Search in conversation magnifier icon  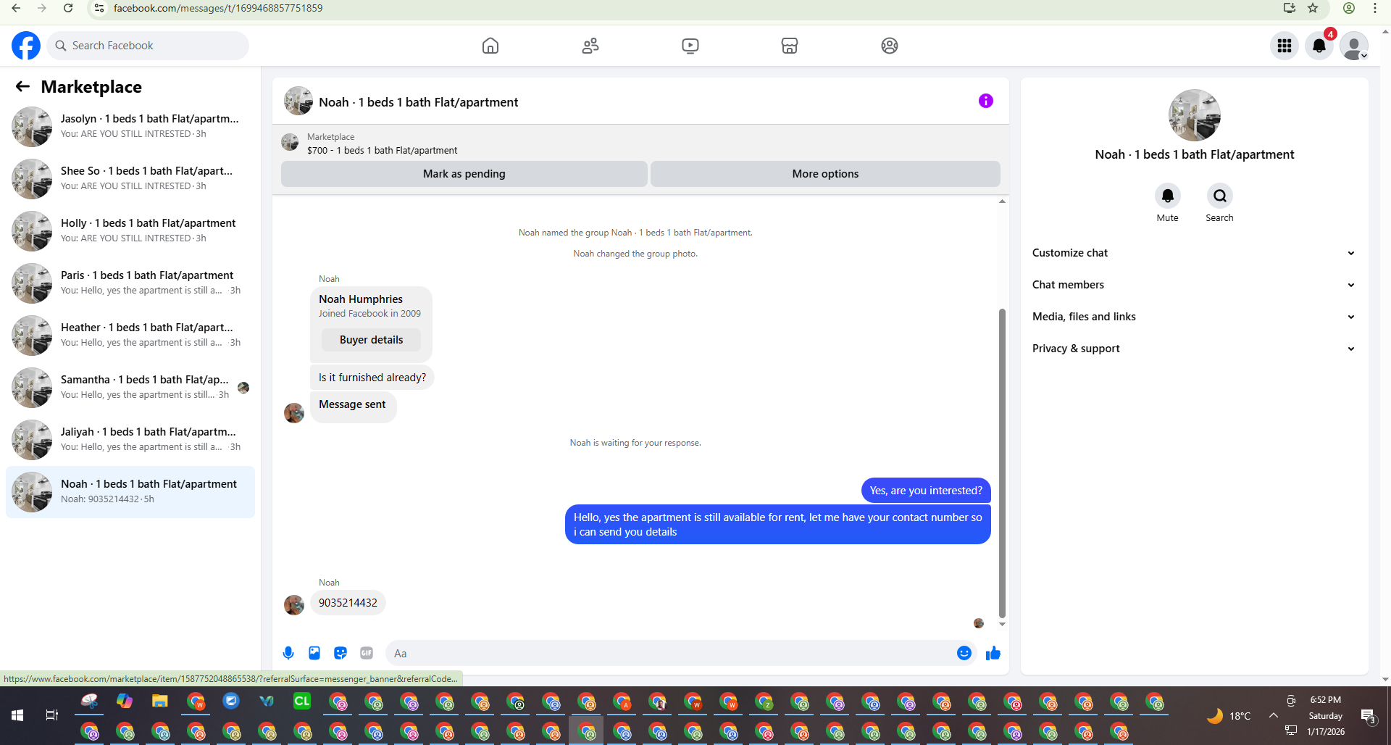(1220, 196)
